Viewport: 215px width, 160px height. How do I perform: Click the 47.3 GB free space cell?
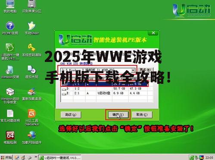(x=135, y=89)
